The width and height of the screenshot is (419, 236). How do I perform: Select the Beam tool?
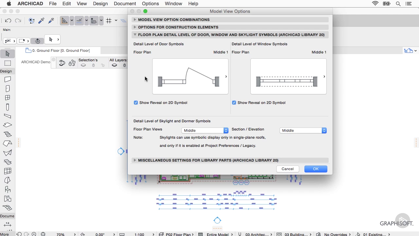click(x=8, y=116)
